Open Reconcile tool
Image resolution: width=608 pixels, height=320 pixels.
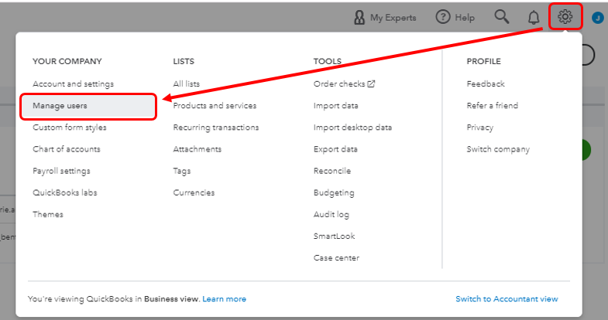pyautogui.click(x=332, y=171)
